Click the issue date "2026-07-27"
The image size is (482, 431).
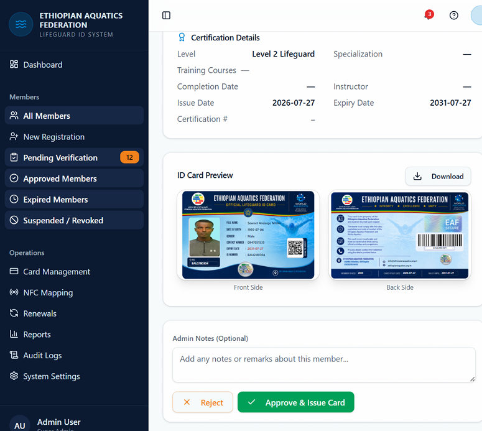point(294,103)
